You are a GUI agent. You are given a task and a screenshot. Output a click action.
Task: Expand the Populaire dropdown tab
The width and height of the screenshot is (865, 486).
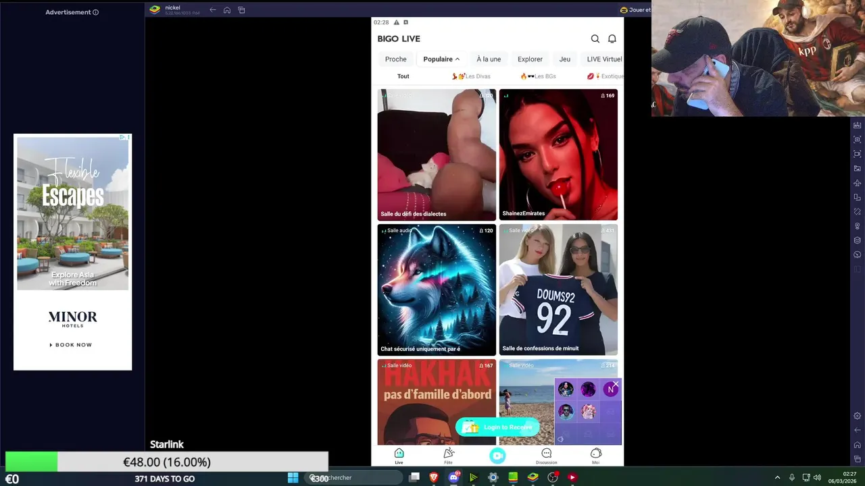[441, 59]
